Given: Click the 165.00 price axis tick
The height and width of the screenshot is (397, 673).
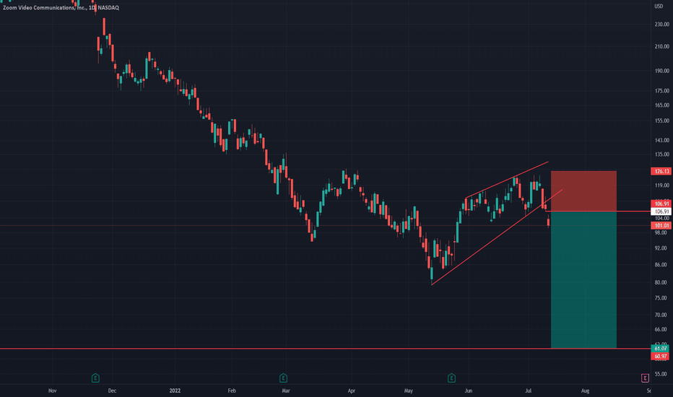Looking at the screenshot, I should [662, 105].
